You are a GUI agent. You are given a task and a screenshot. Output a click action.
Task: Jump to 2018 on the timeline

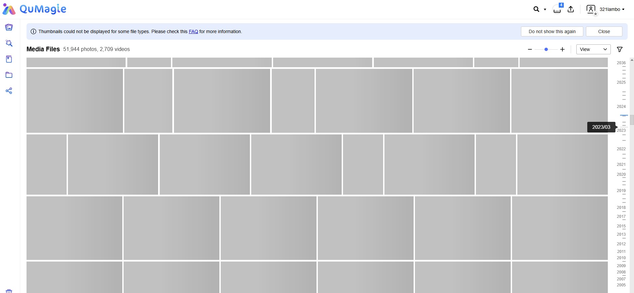pyautogui.click(x=621, y=207)
